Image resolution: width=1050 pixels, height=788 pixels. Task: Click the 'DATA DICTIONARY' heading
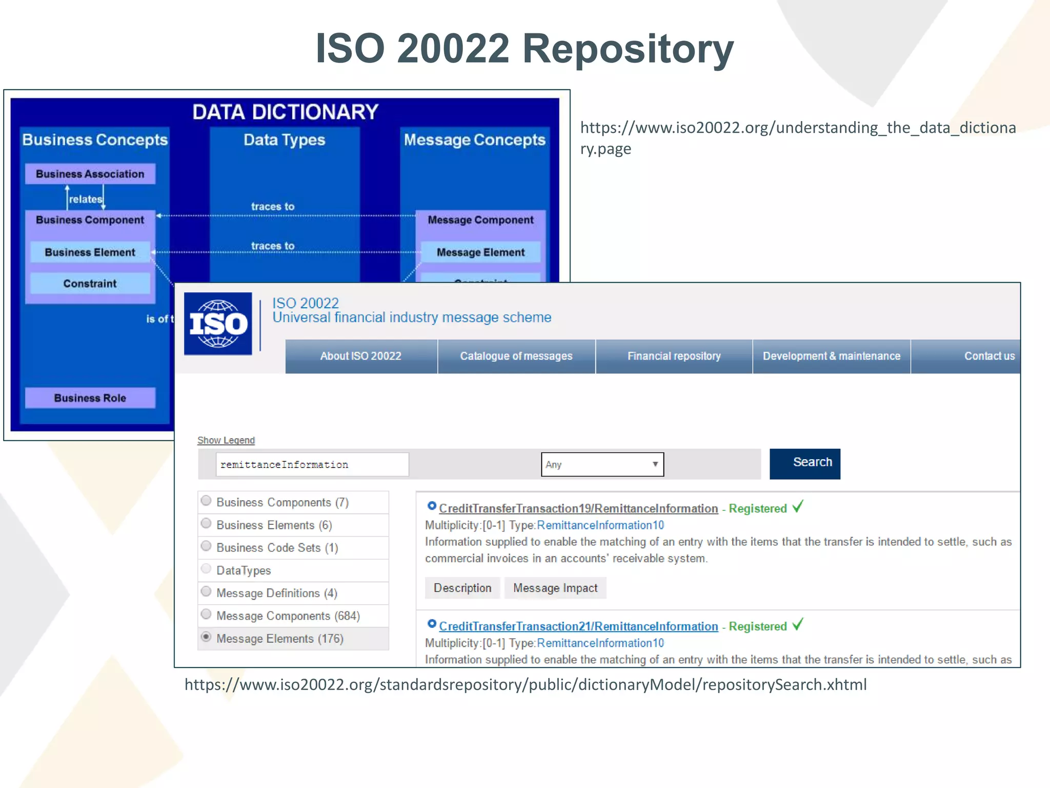pos(285,112)
